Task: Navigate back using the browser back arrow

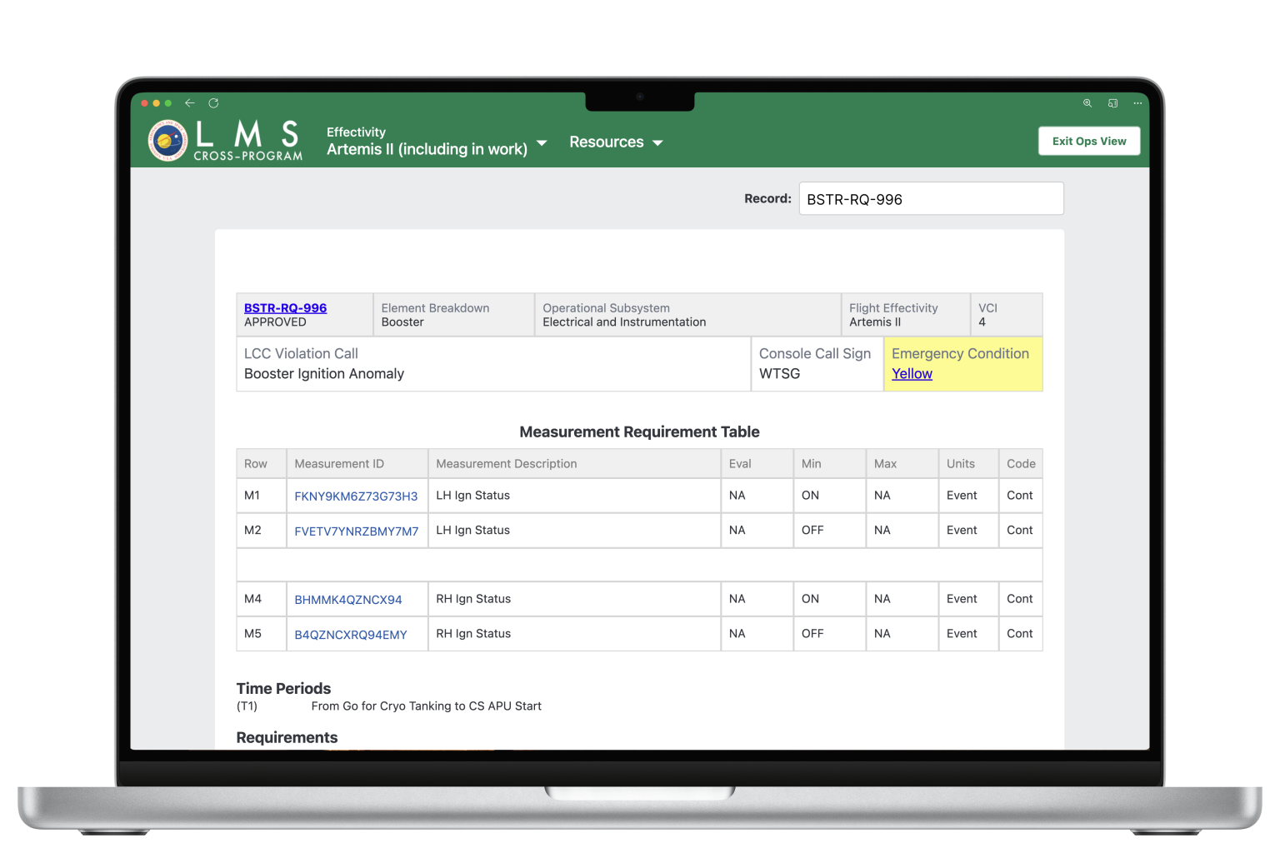Action: [189, 103]
